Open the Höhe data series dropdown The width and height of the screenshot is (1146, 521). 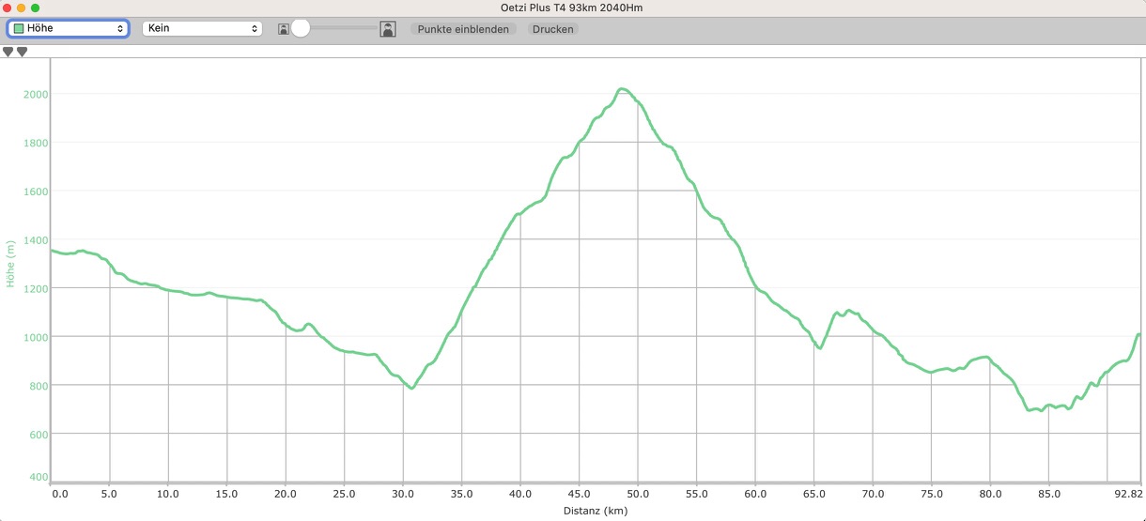click(68, 28)
